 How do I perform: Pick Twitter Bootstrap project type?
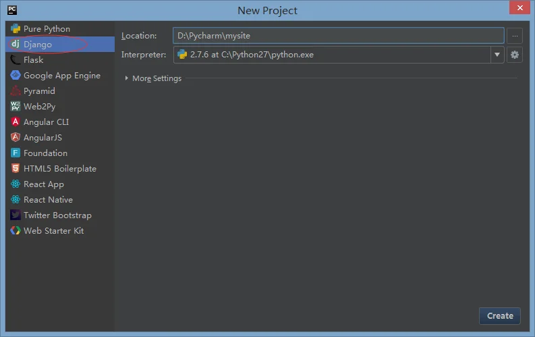(60, 215)
